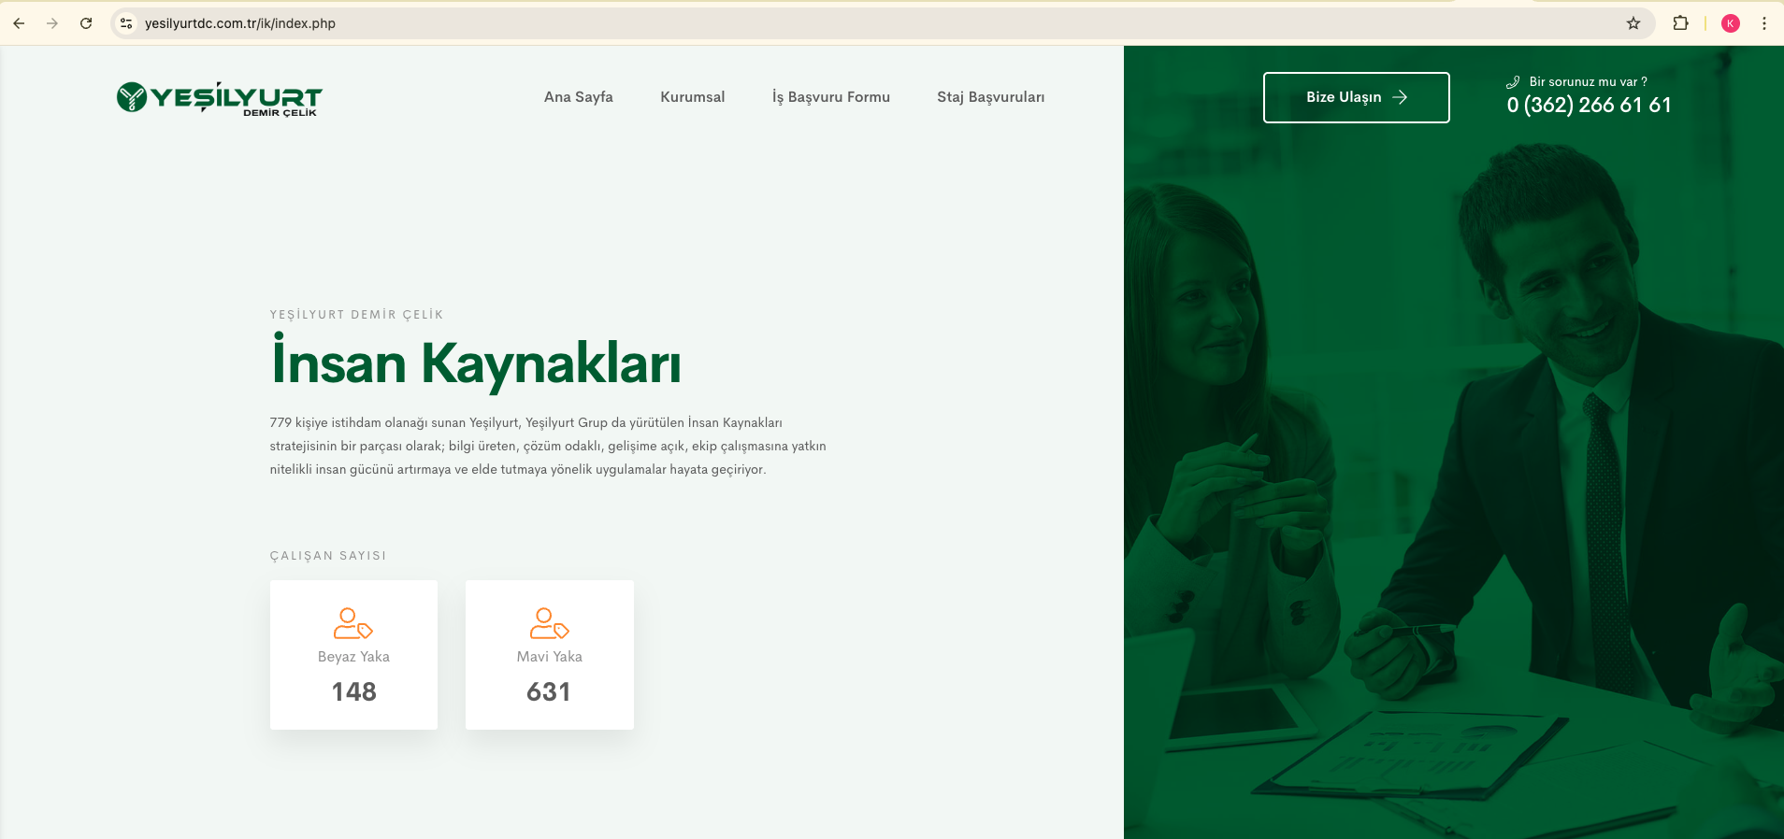Click the Beyaz Yaka person icon
Image resolution: width=1784 pixels, height=839 pixels.
click(353, 623)
